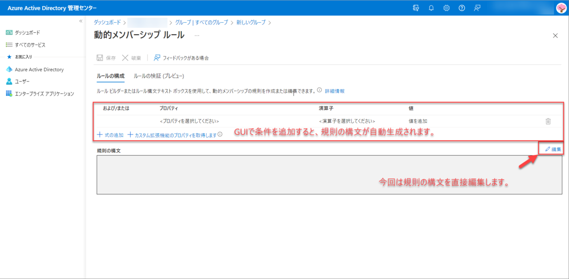Image resolution: width=569 pixels, height=279 pixels.
Task: Close the 動的メンバーシップ ルール pane
Action: [555, 36]
